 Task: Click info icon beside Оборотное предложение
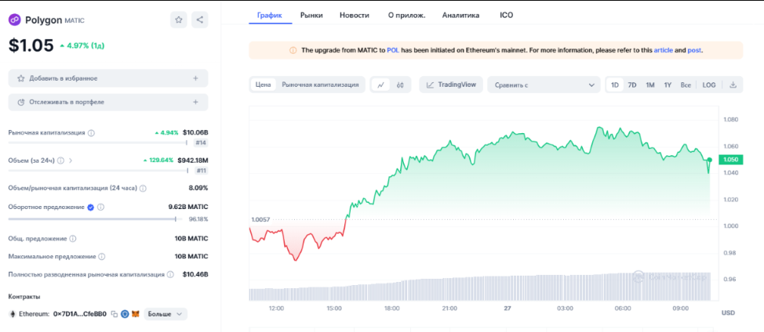tap(101, 207)
